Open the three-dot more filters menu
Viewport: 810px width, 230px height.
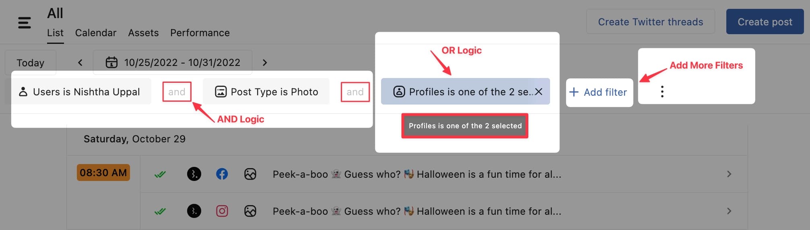pos(662,92)
